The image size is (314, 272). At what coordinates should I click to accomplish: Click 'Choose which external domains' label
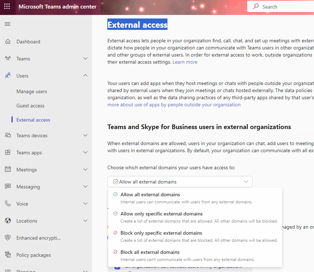[x=171, y=168]
